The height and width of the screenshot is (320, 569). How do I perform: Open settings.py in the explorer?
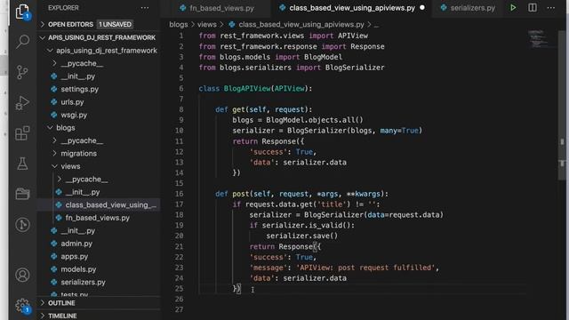[79, 89]
